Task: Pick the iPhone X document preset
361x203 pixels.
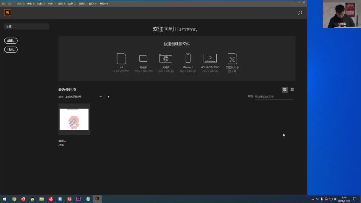Action: point(188,62)
